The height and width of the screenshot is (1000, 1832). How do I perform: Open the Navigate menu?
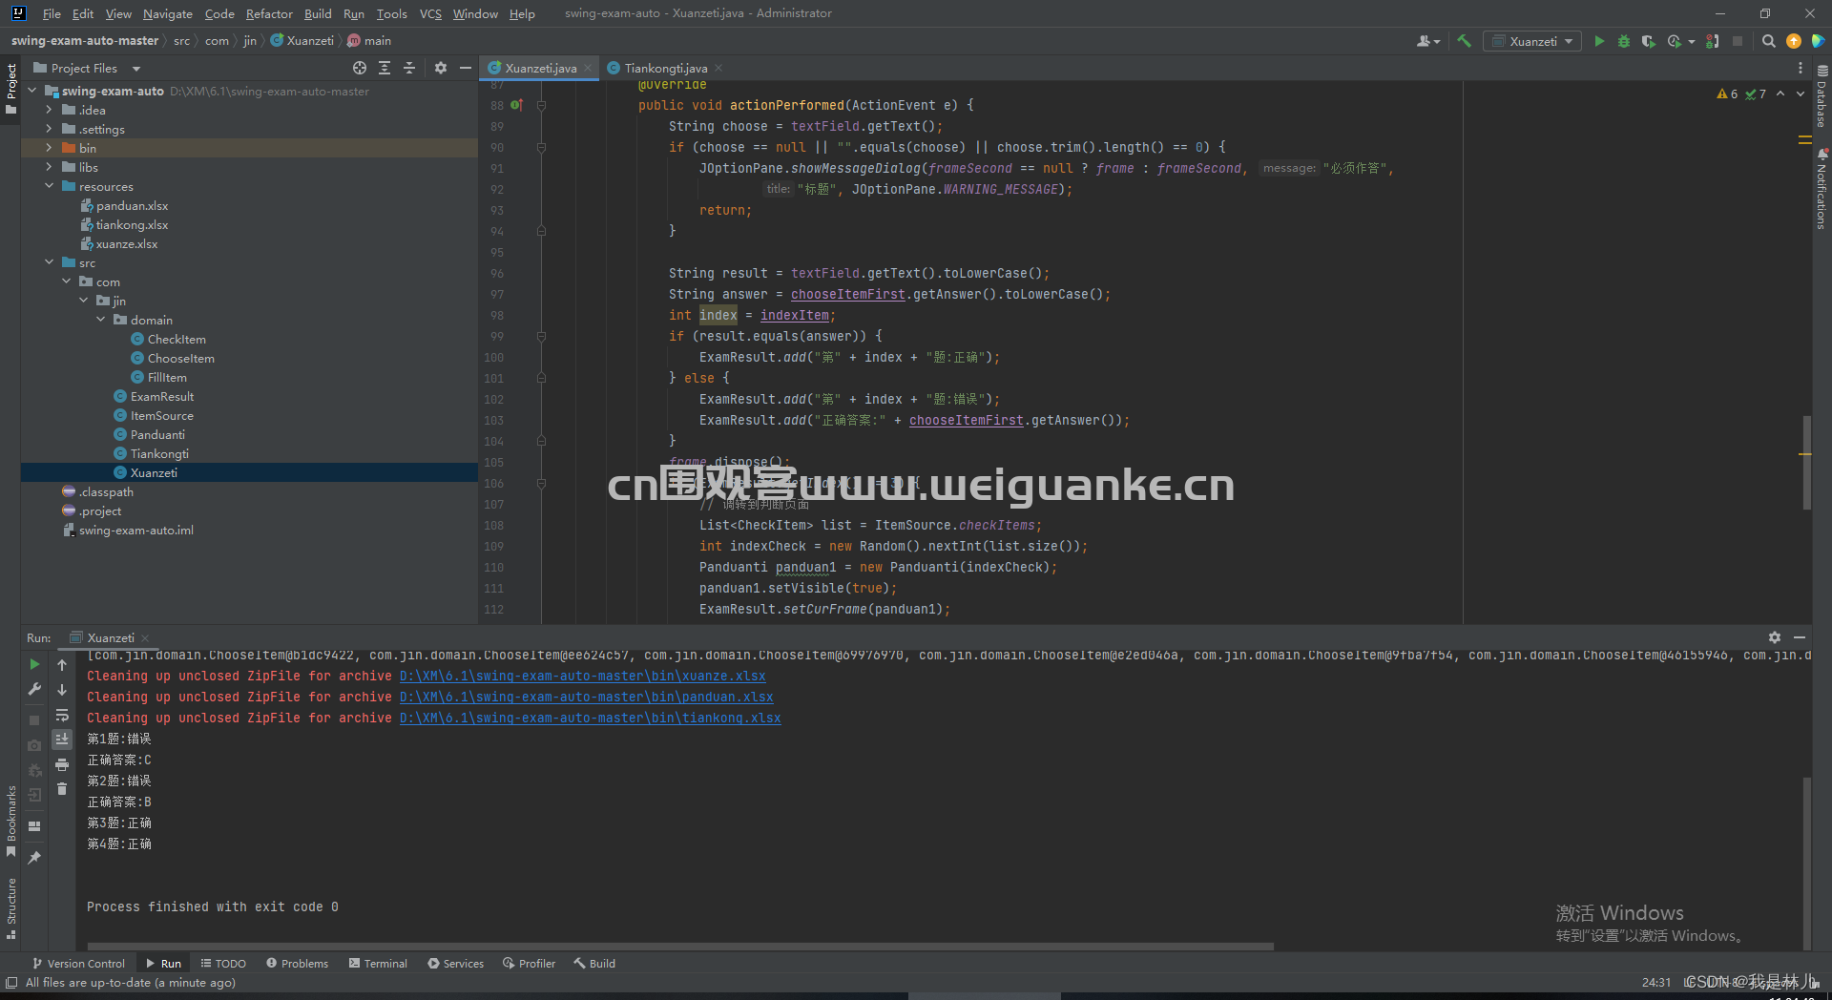pos(168,13)
